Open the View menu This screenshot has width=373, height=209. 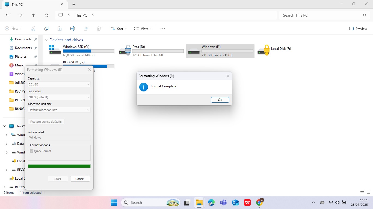tap(143, 29)
